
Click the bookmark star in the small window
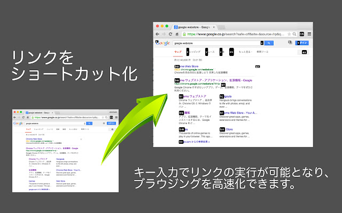(103, 117)
